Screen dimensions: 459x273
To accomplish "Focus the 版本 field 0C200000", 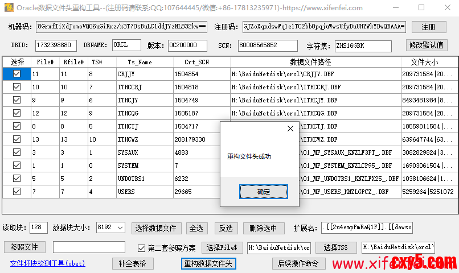I will click(x=187, y=45).
